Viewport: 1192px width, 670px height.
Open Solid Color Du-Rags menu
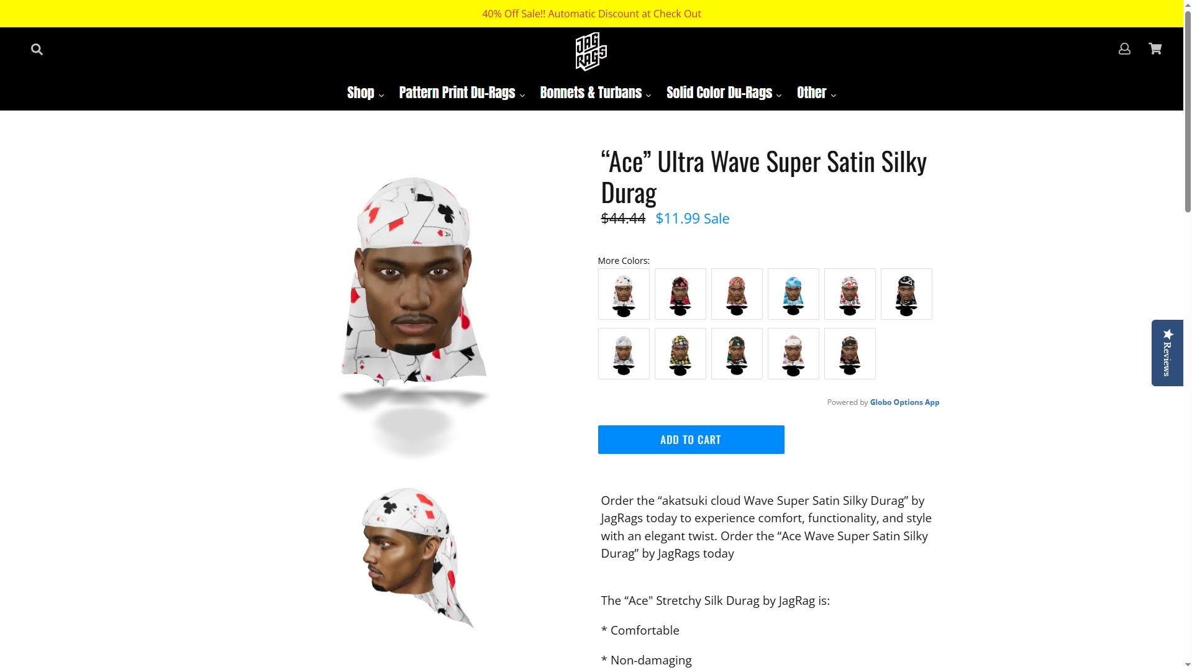click(724, 93)
